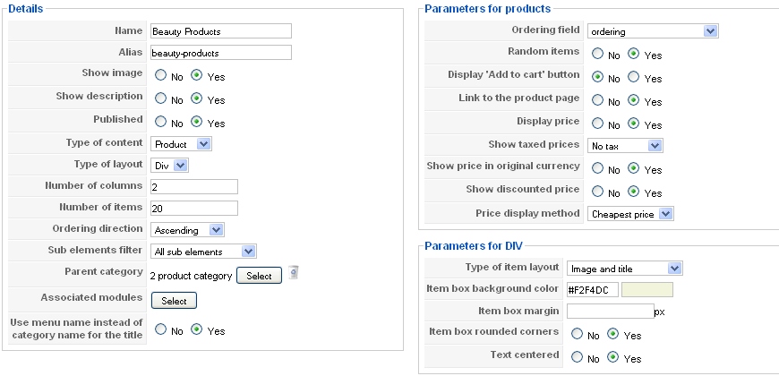This screenshot has width=779, height=376.
Task: Click the Name input field
Action: [x=221, y=31]
